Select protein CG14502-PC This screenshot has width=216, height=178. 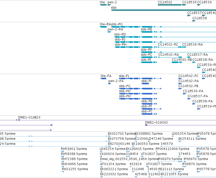[180, 78]
